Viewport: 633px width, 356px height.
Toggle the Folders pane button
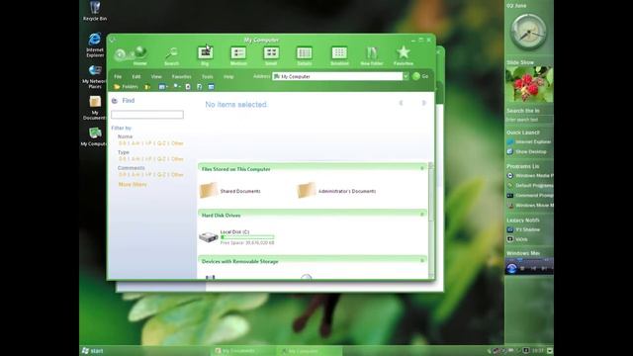126,87
